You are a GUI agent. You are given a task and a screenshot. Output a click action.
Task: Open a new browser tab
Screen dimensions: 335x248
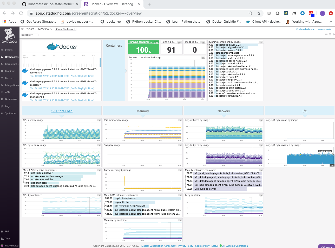[149, 4]
